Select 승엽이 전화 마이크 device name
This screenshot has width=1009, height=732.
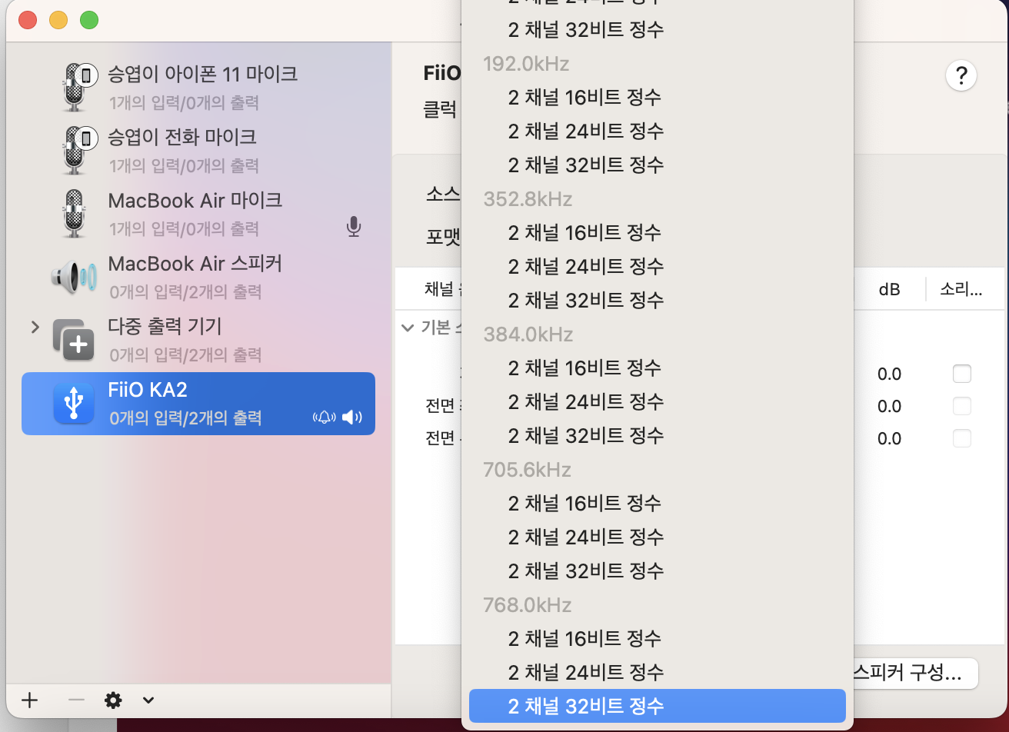click(182, 137)
